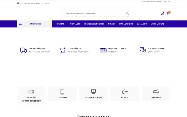The width and height of the screenshot is (187, 117).
Task: Open the Imagen y Sonido category label
Action: coord(94,97)
